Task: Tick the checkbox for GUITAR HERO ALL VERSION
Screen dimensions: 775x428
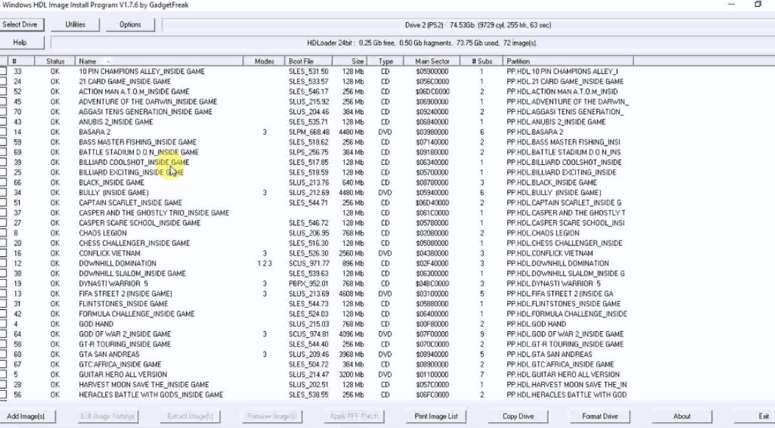Action: click(3, 374)
